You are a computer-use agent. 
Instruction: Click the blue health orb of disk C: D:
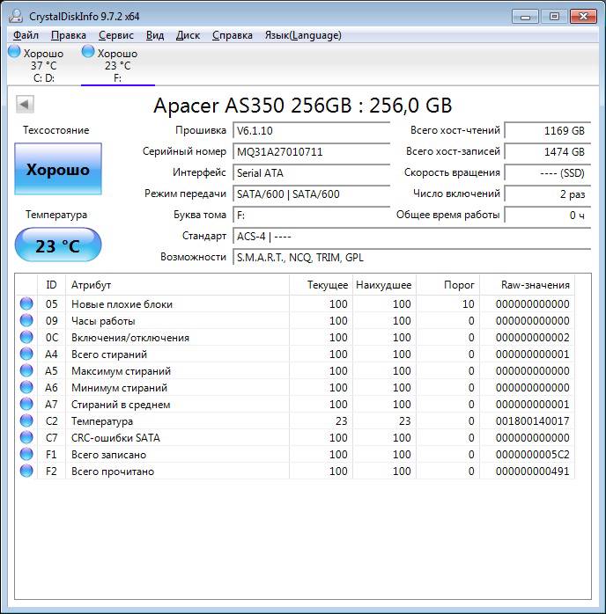click(14, 53)
